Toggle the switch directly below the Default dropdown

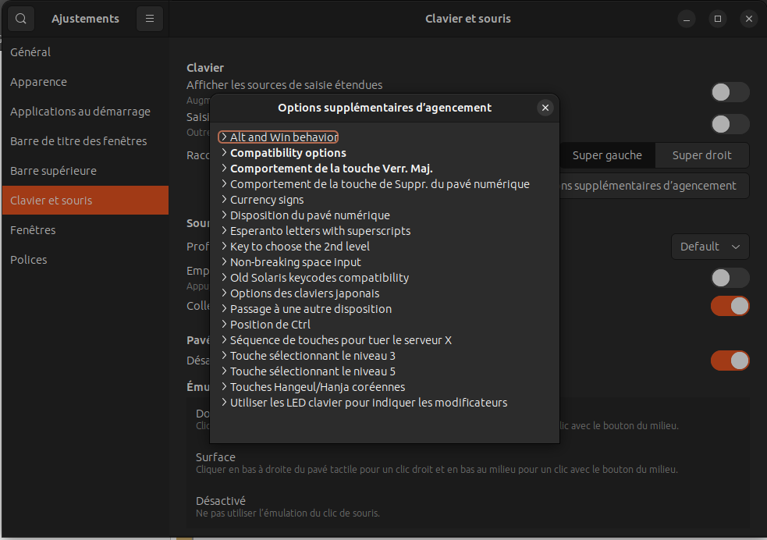[x=730, y=278]
